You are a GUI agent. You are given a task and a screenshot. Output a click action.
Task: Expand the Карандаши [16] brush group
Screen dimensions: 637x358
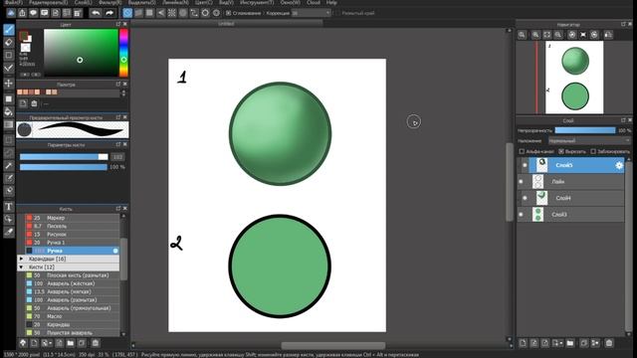pos(22,259)
